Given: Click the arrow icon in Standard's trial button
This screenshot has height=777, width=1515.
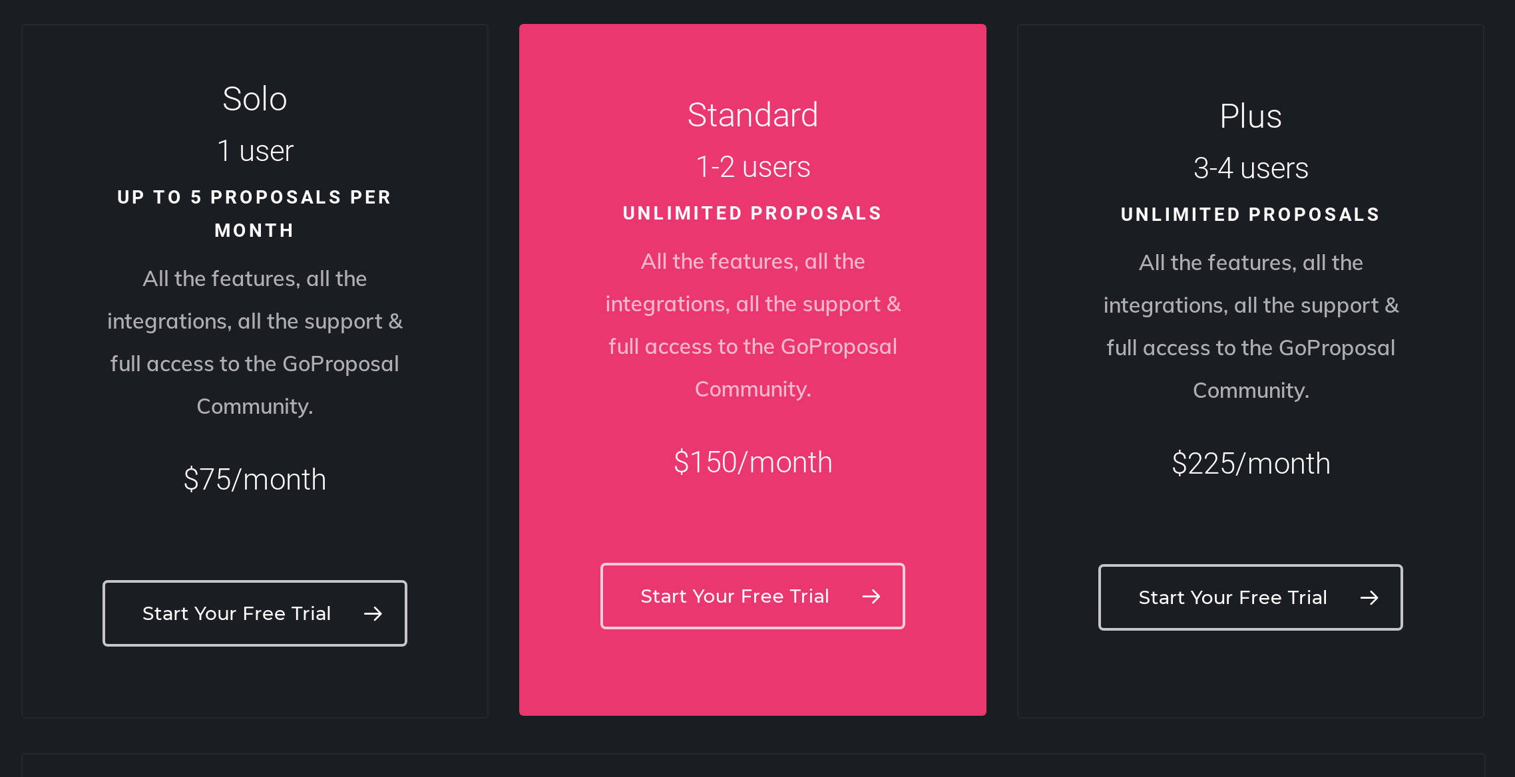Looking at the screenshot, I should click(x=871, y=597).
